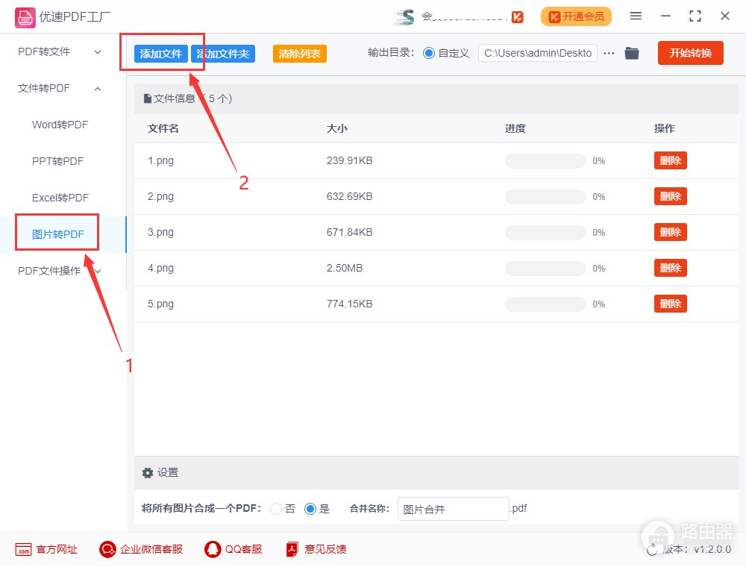Screen dimensions: 746x567
Task: Click 清除列表 to clear files
Action: pyautogui.click(x=299, y=54)
